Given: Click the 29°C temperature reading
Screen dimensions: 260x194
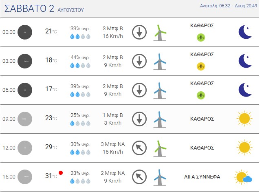Looking at the screenshot, I should point(51,147).
